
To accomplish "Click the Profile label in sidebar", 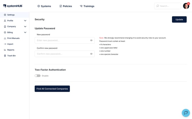I will coord(10,21).
